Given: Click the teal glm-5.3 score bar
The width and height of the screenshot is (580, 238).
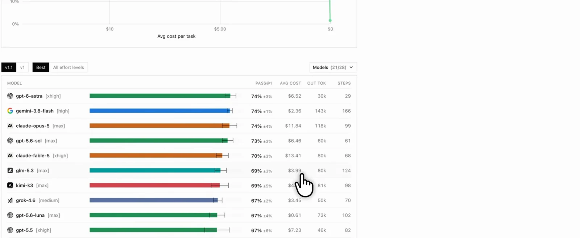Looking at the screenshot, I should 155,170.
